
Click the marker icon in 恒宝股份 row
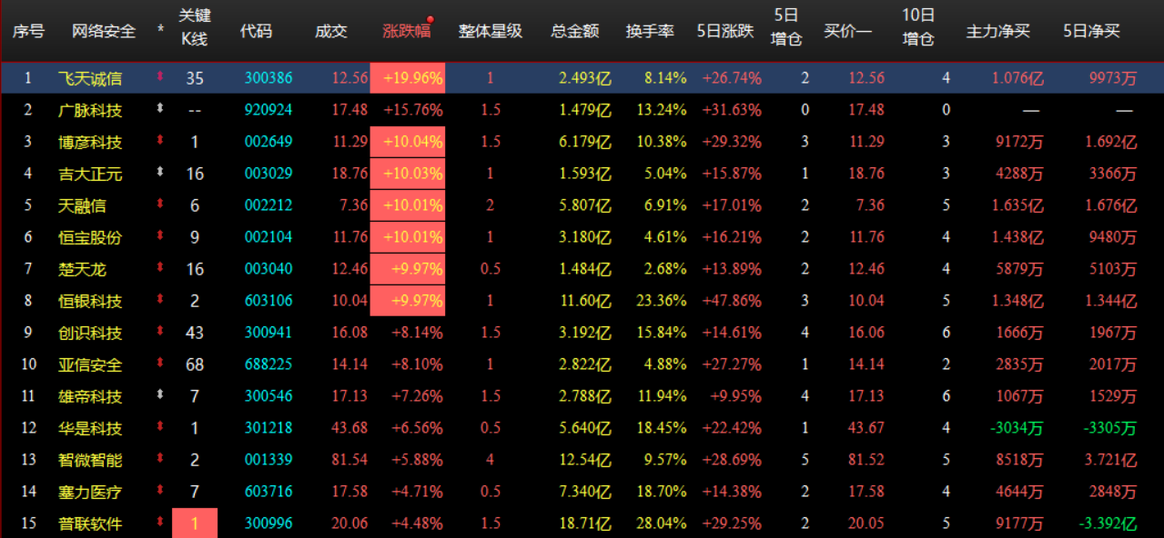tap(160, 236)
